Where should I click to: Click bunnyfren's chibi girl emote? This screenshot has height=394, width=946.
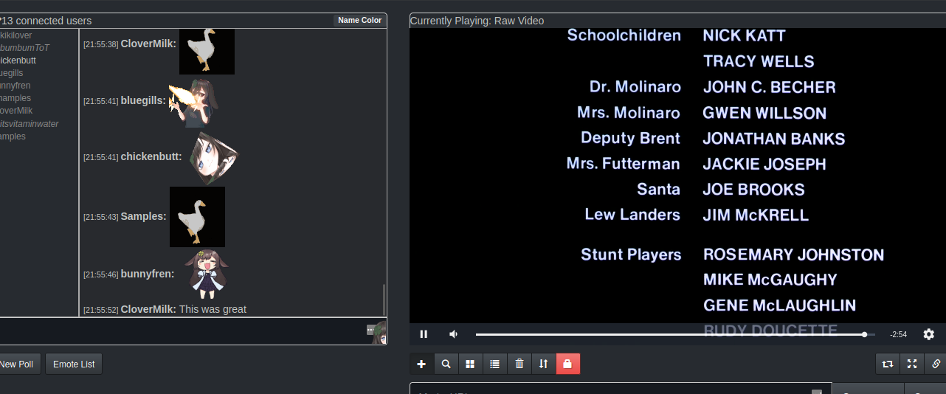pos(206,274)
